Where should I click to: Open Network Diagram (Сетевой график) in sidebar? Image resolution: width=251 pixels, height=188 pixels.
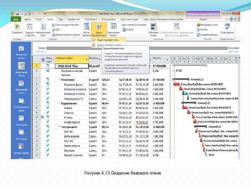click(21, 149)
